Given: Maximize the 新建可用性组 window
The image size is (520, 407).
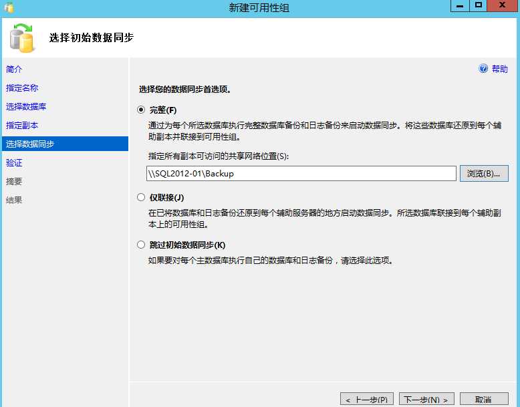Looking at the screenshot, I should coord(478,6).
